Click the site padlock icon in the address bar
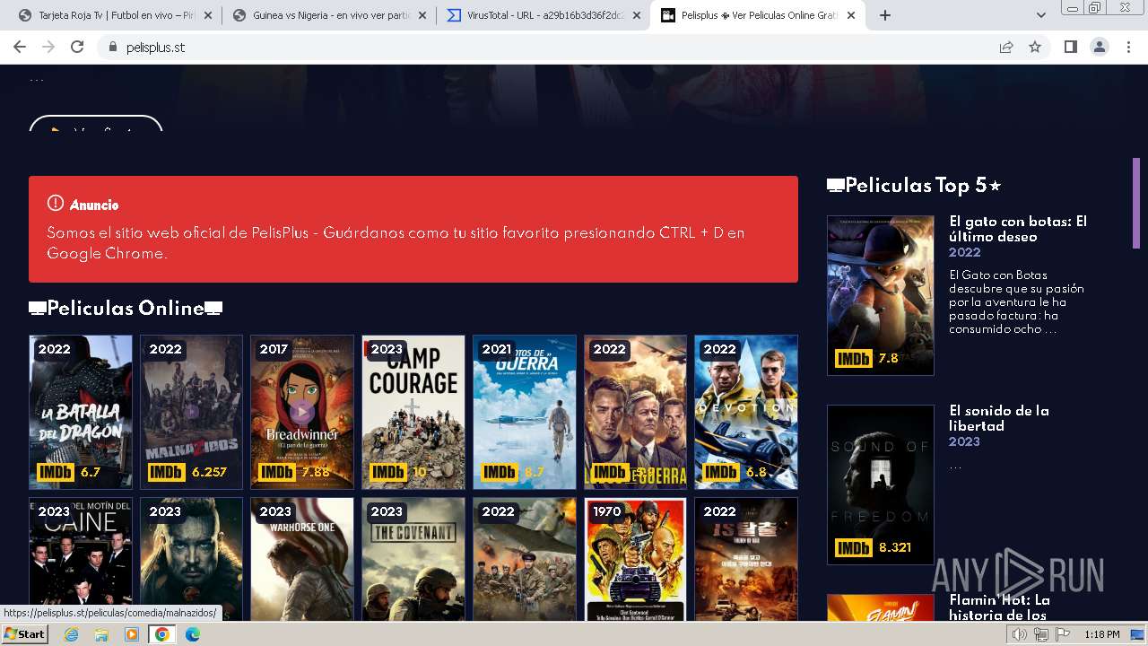The image size is (1148, 646). [x=112, y=47]
